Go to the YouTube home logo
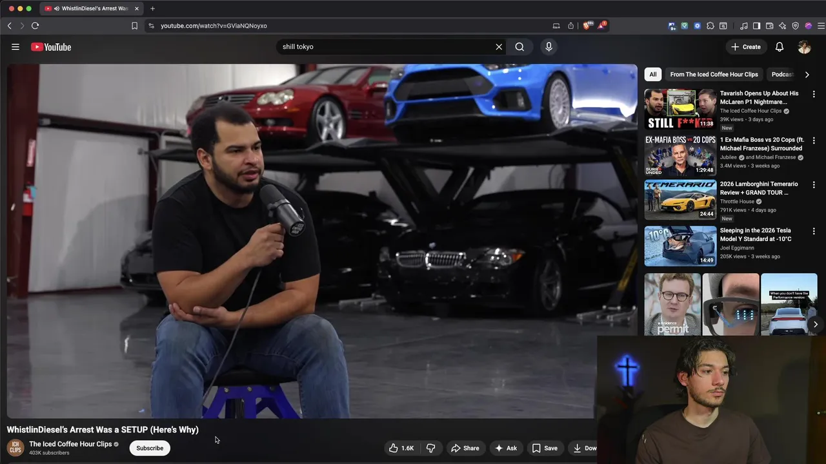This screenshot has width=826, height=464. pyautogui.click(x=51, y=47)
